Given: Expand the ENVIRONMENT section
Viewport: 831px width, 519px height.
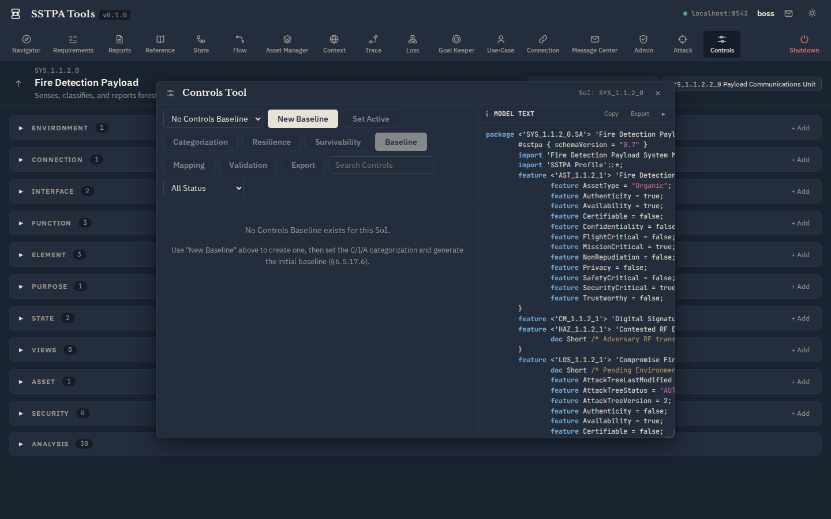Looking at the screenshot, I should tap(21, 128).
